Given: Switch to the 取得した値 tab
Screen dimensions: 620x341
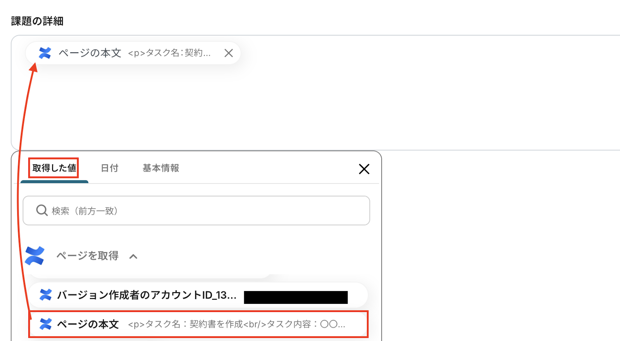Looking at the screenshot, I should [54, 168].
